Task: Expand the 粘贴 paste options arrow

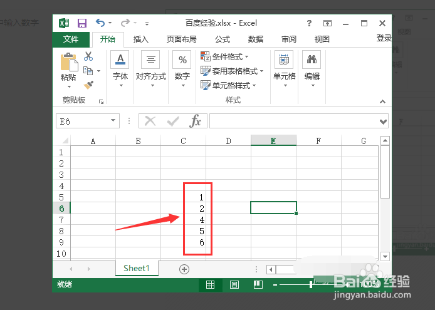Action: (69, 86)
